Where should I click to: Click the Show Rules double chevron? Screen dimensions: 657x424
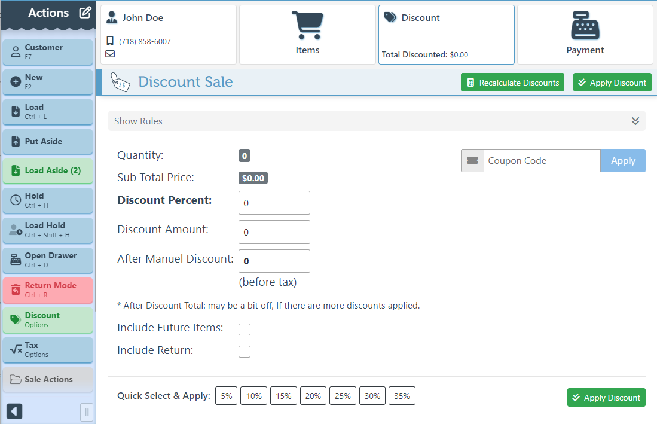pyautogui.click(x=635, y=121)
